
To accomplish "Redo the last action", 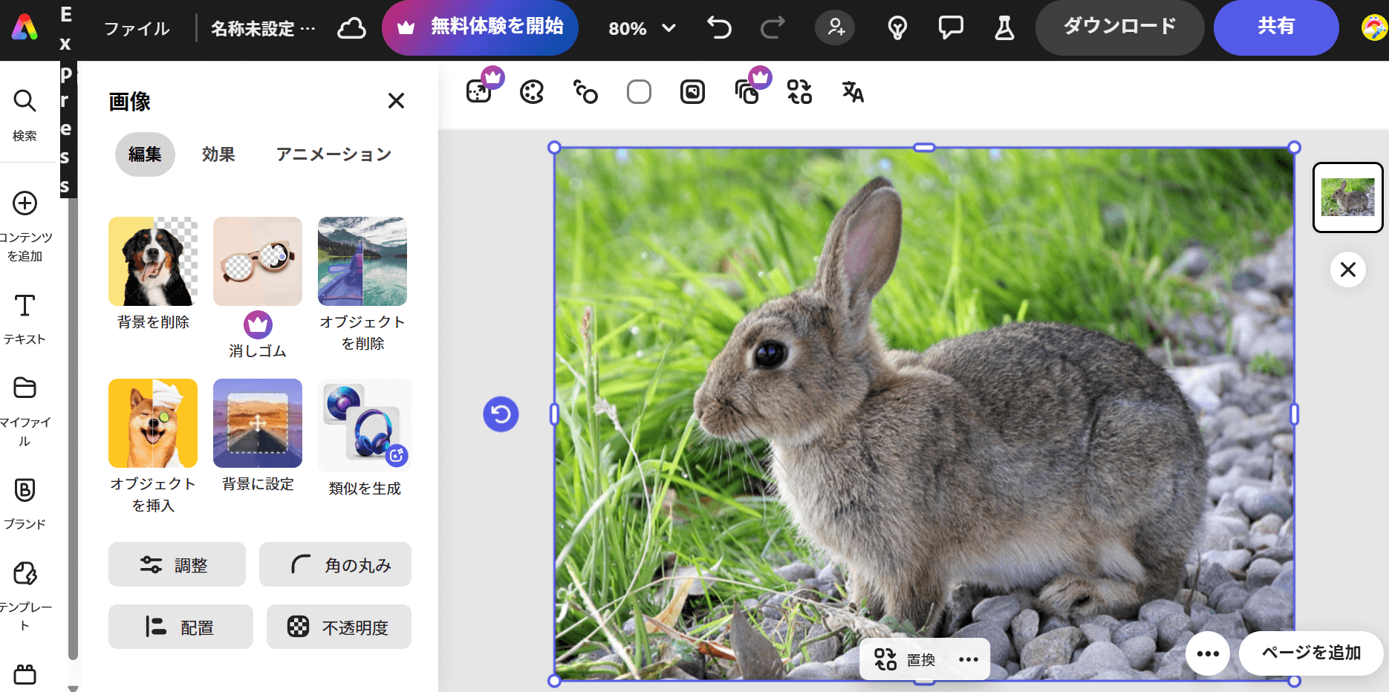I will point(772,28).
